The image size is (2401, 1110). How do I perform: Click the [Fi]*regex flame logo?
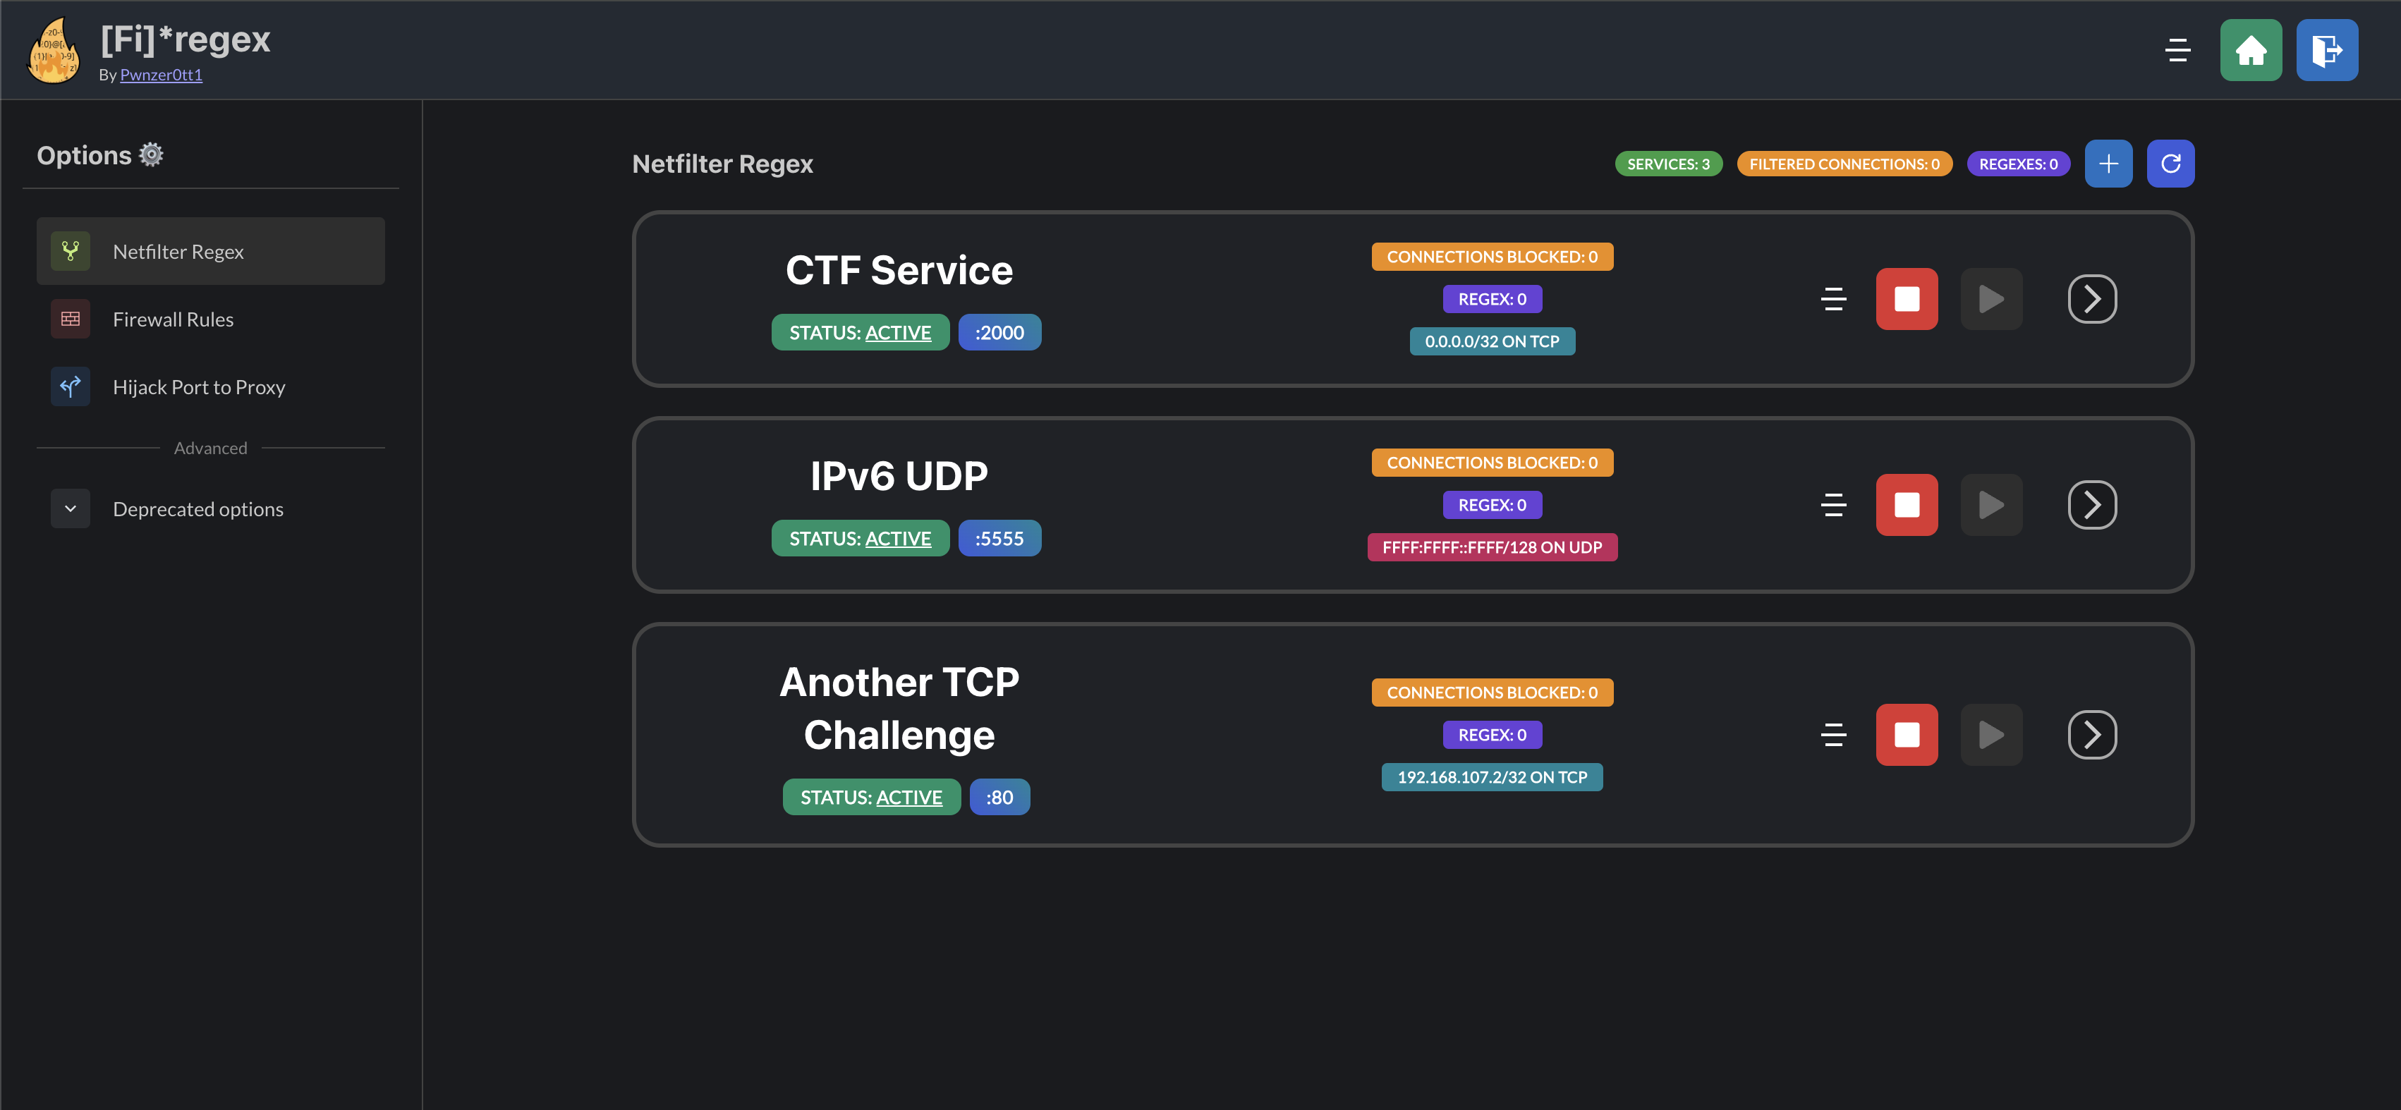tap(53, 50)
